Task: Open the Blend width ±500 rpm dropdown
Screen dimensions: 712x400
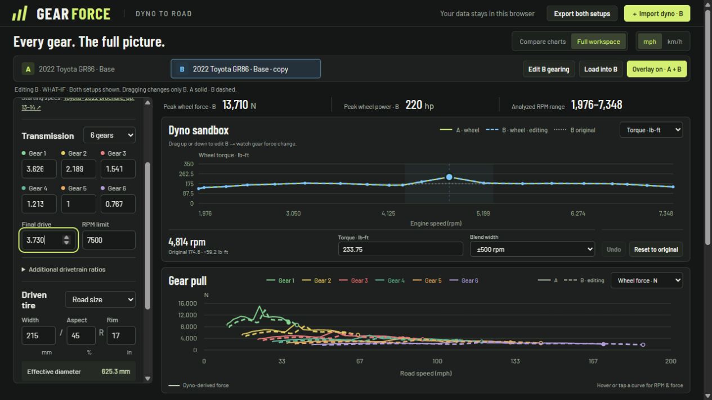Action: (532, 249)
